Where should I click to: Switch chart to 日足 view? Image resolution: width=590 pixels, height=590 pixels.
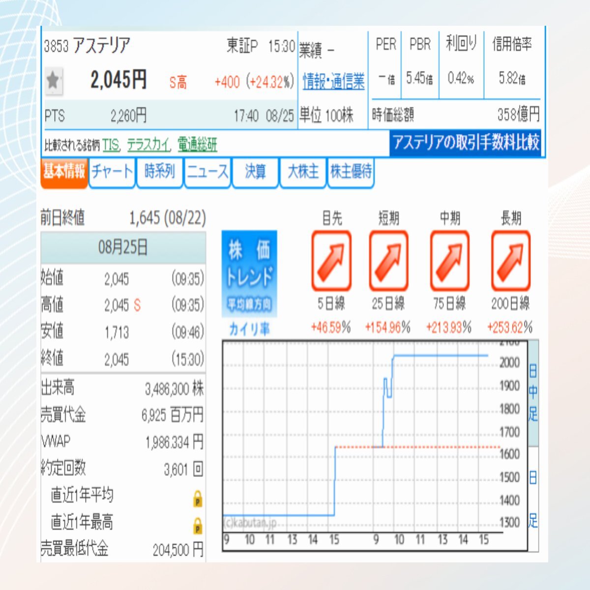click(533, 499)
